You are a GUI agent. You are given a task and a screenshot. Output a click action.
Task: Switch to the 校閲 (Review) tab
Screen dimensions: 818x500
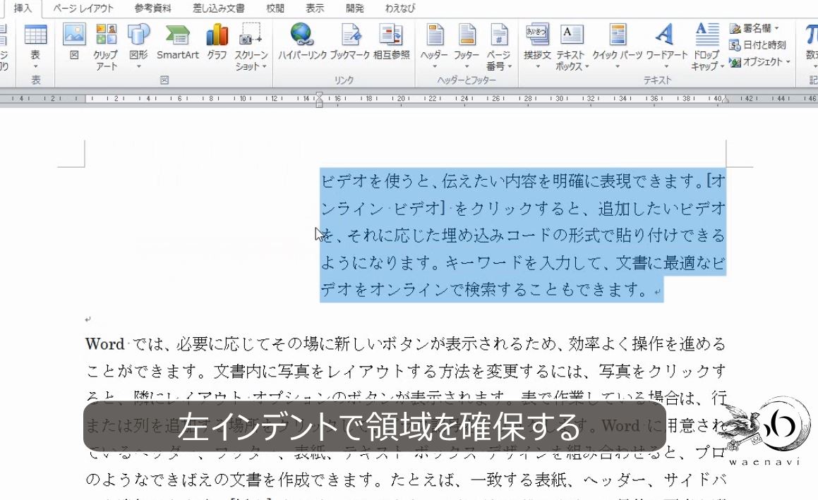coord(275,8)
